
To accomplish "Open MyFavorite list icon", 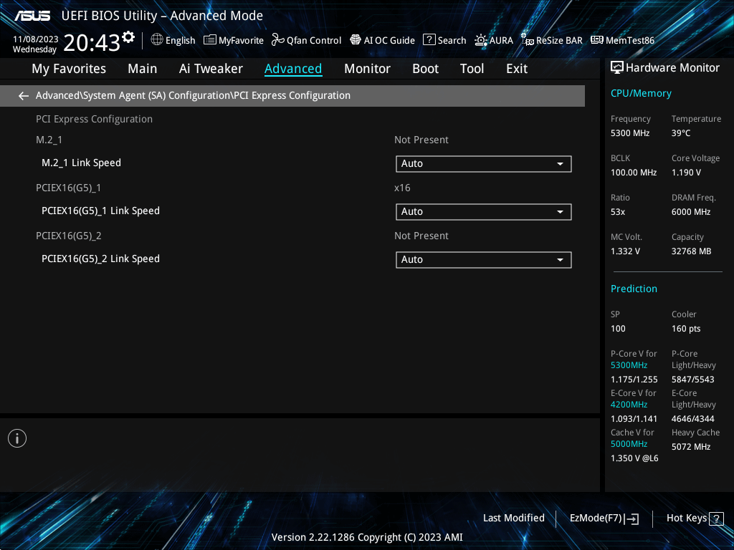I will [x=210, y=40].
